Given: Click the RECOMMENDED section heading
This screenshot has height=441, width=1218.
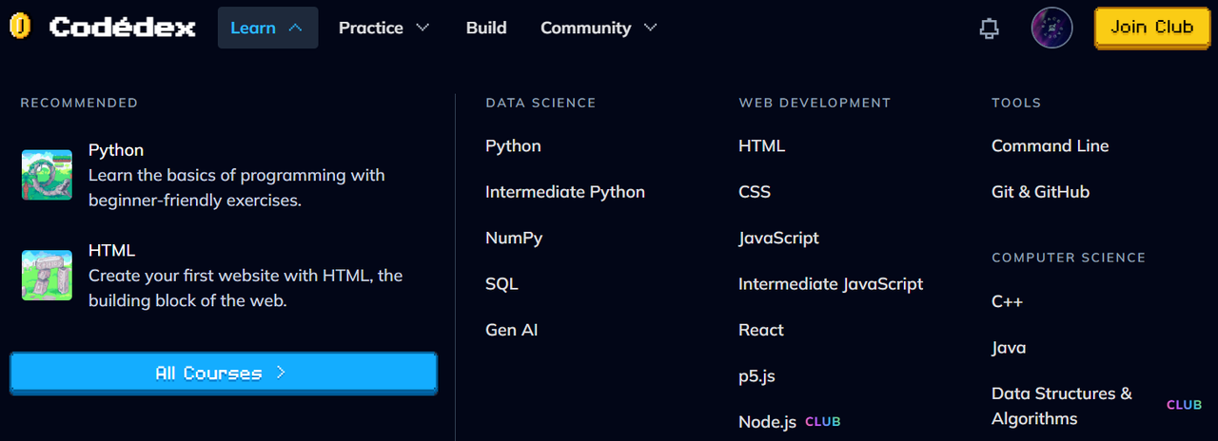Looking at the screenshot, I should tap(79, 103).
